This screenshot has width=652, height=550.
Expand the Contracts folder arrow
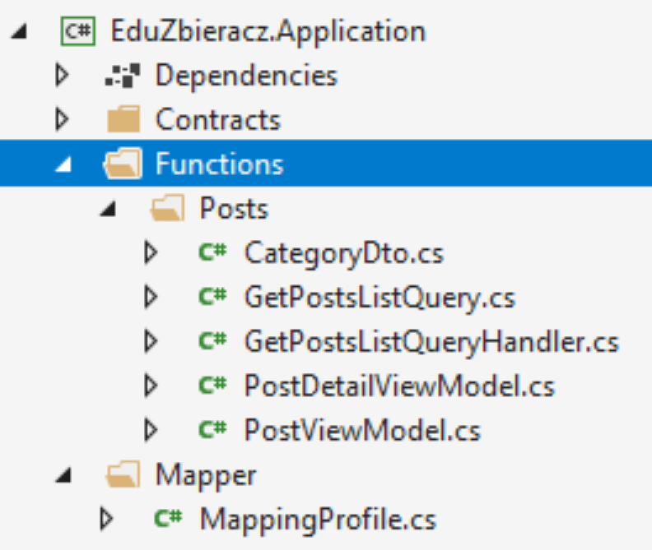tap(62, 119)
